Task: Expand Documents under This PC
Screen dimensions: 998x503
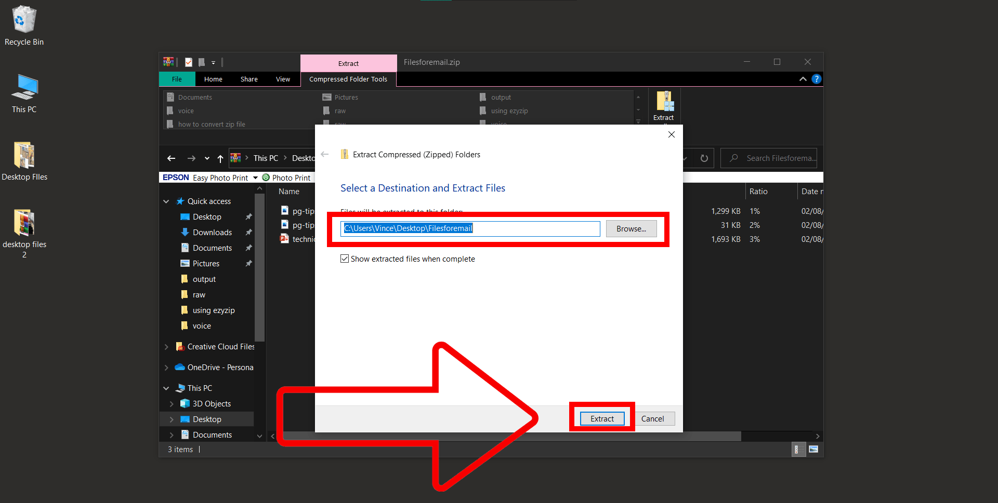Action: pos(172,434)
